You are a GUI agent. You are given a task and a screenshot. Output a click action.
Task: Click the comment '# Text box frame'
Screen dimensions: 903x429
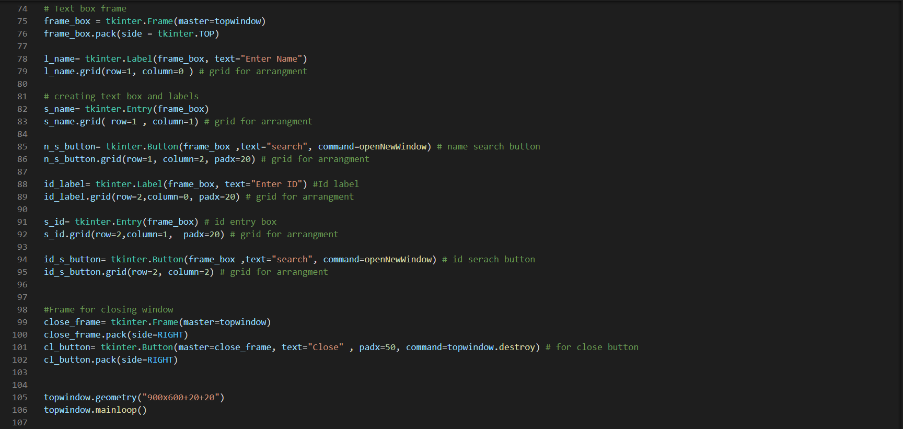click(x=85, y=8)
